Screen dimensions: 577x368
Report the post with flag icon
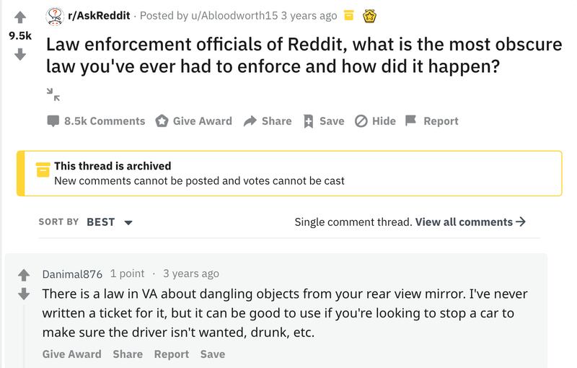(432, 121)
